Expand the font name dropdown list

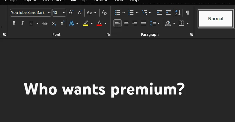pos(49,13)
